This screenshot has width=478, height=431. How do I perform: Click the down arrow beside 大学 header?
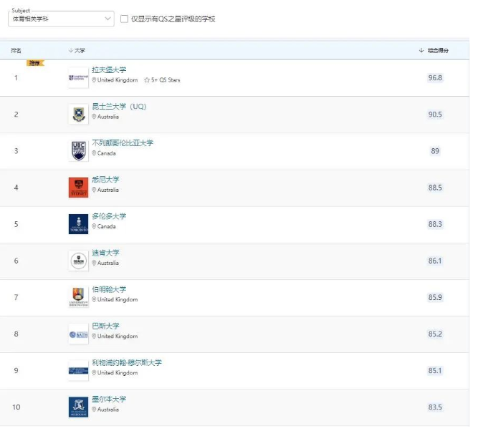click(x=71, y=50)
